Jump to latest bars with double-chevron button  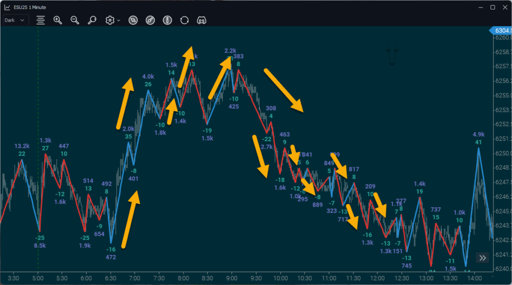[x=482, y=258]
